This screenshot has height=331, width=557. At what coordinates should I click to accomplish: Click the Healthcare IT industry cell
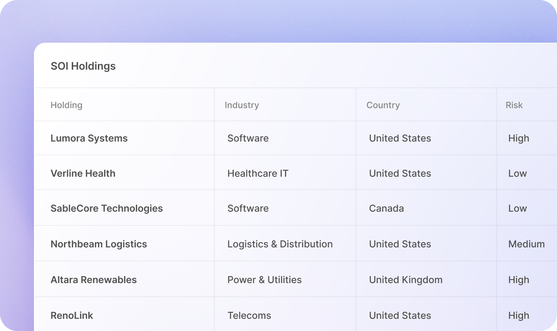pos(258,173)
